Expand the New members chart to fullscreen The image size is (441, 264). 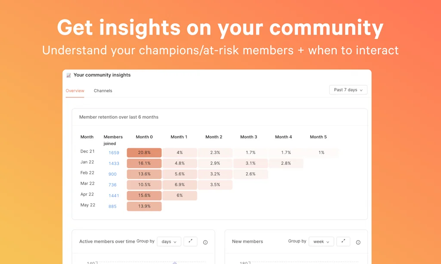[343, 242]
